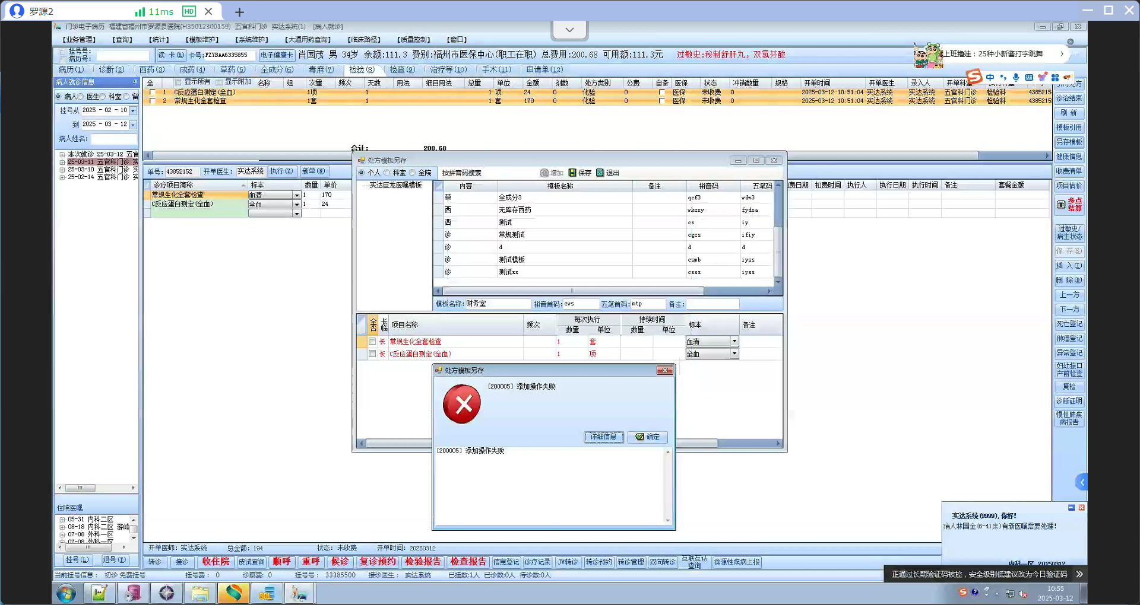Open the 模板维护 menu

pos(202,40)
